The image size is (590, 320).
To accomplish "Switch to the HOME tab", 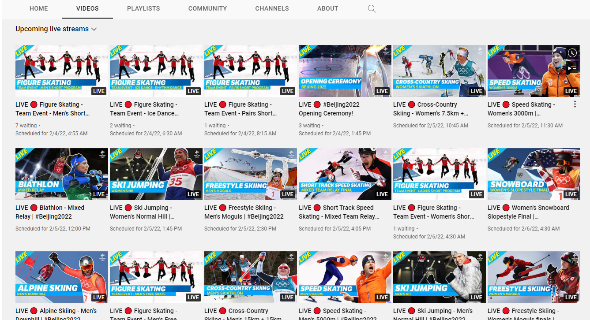I will point(39,8).
